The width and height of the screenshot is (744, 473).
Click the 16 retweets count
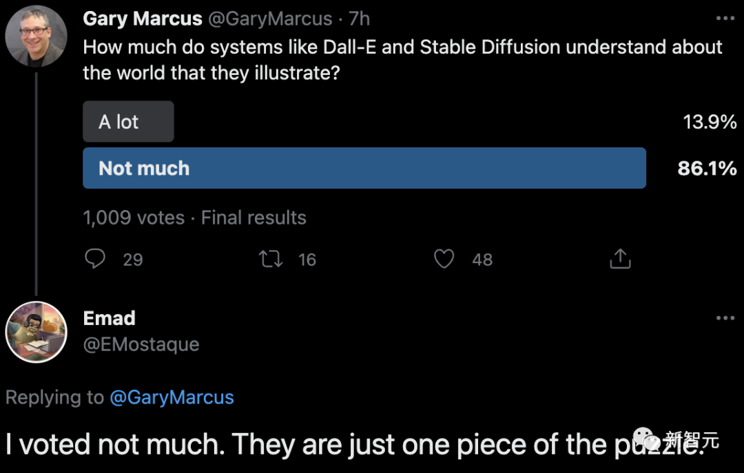click(307, 260)
